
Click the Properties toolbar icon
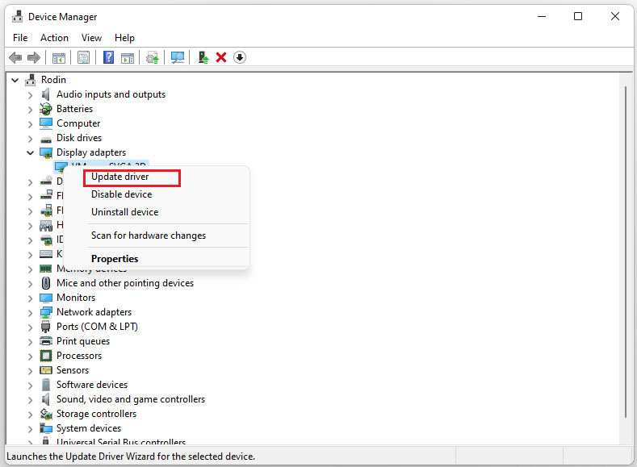coord(83,57)
